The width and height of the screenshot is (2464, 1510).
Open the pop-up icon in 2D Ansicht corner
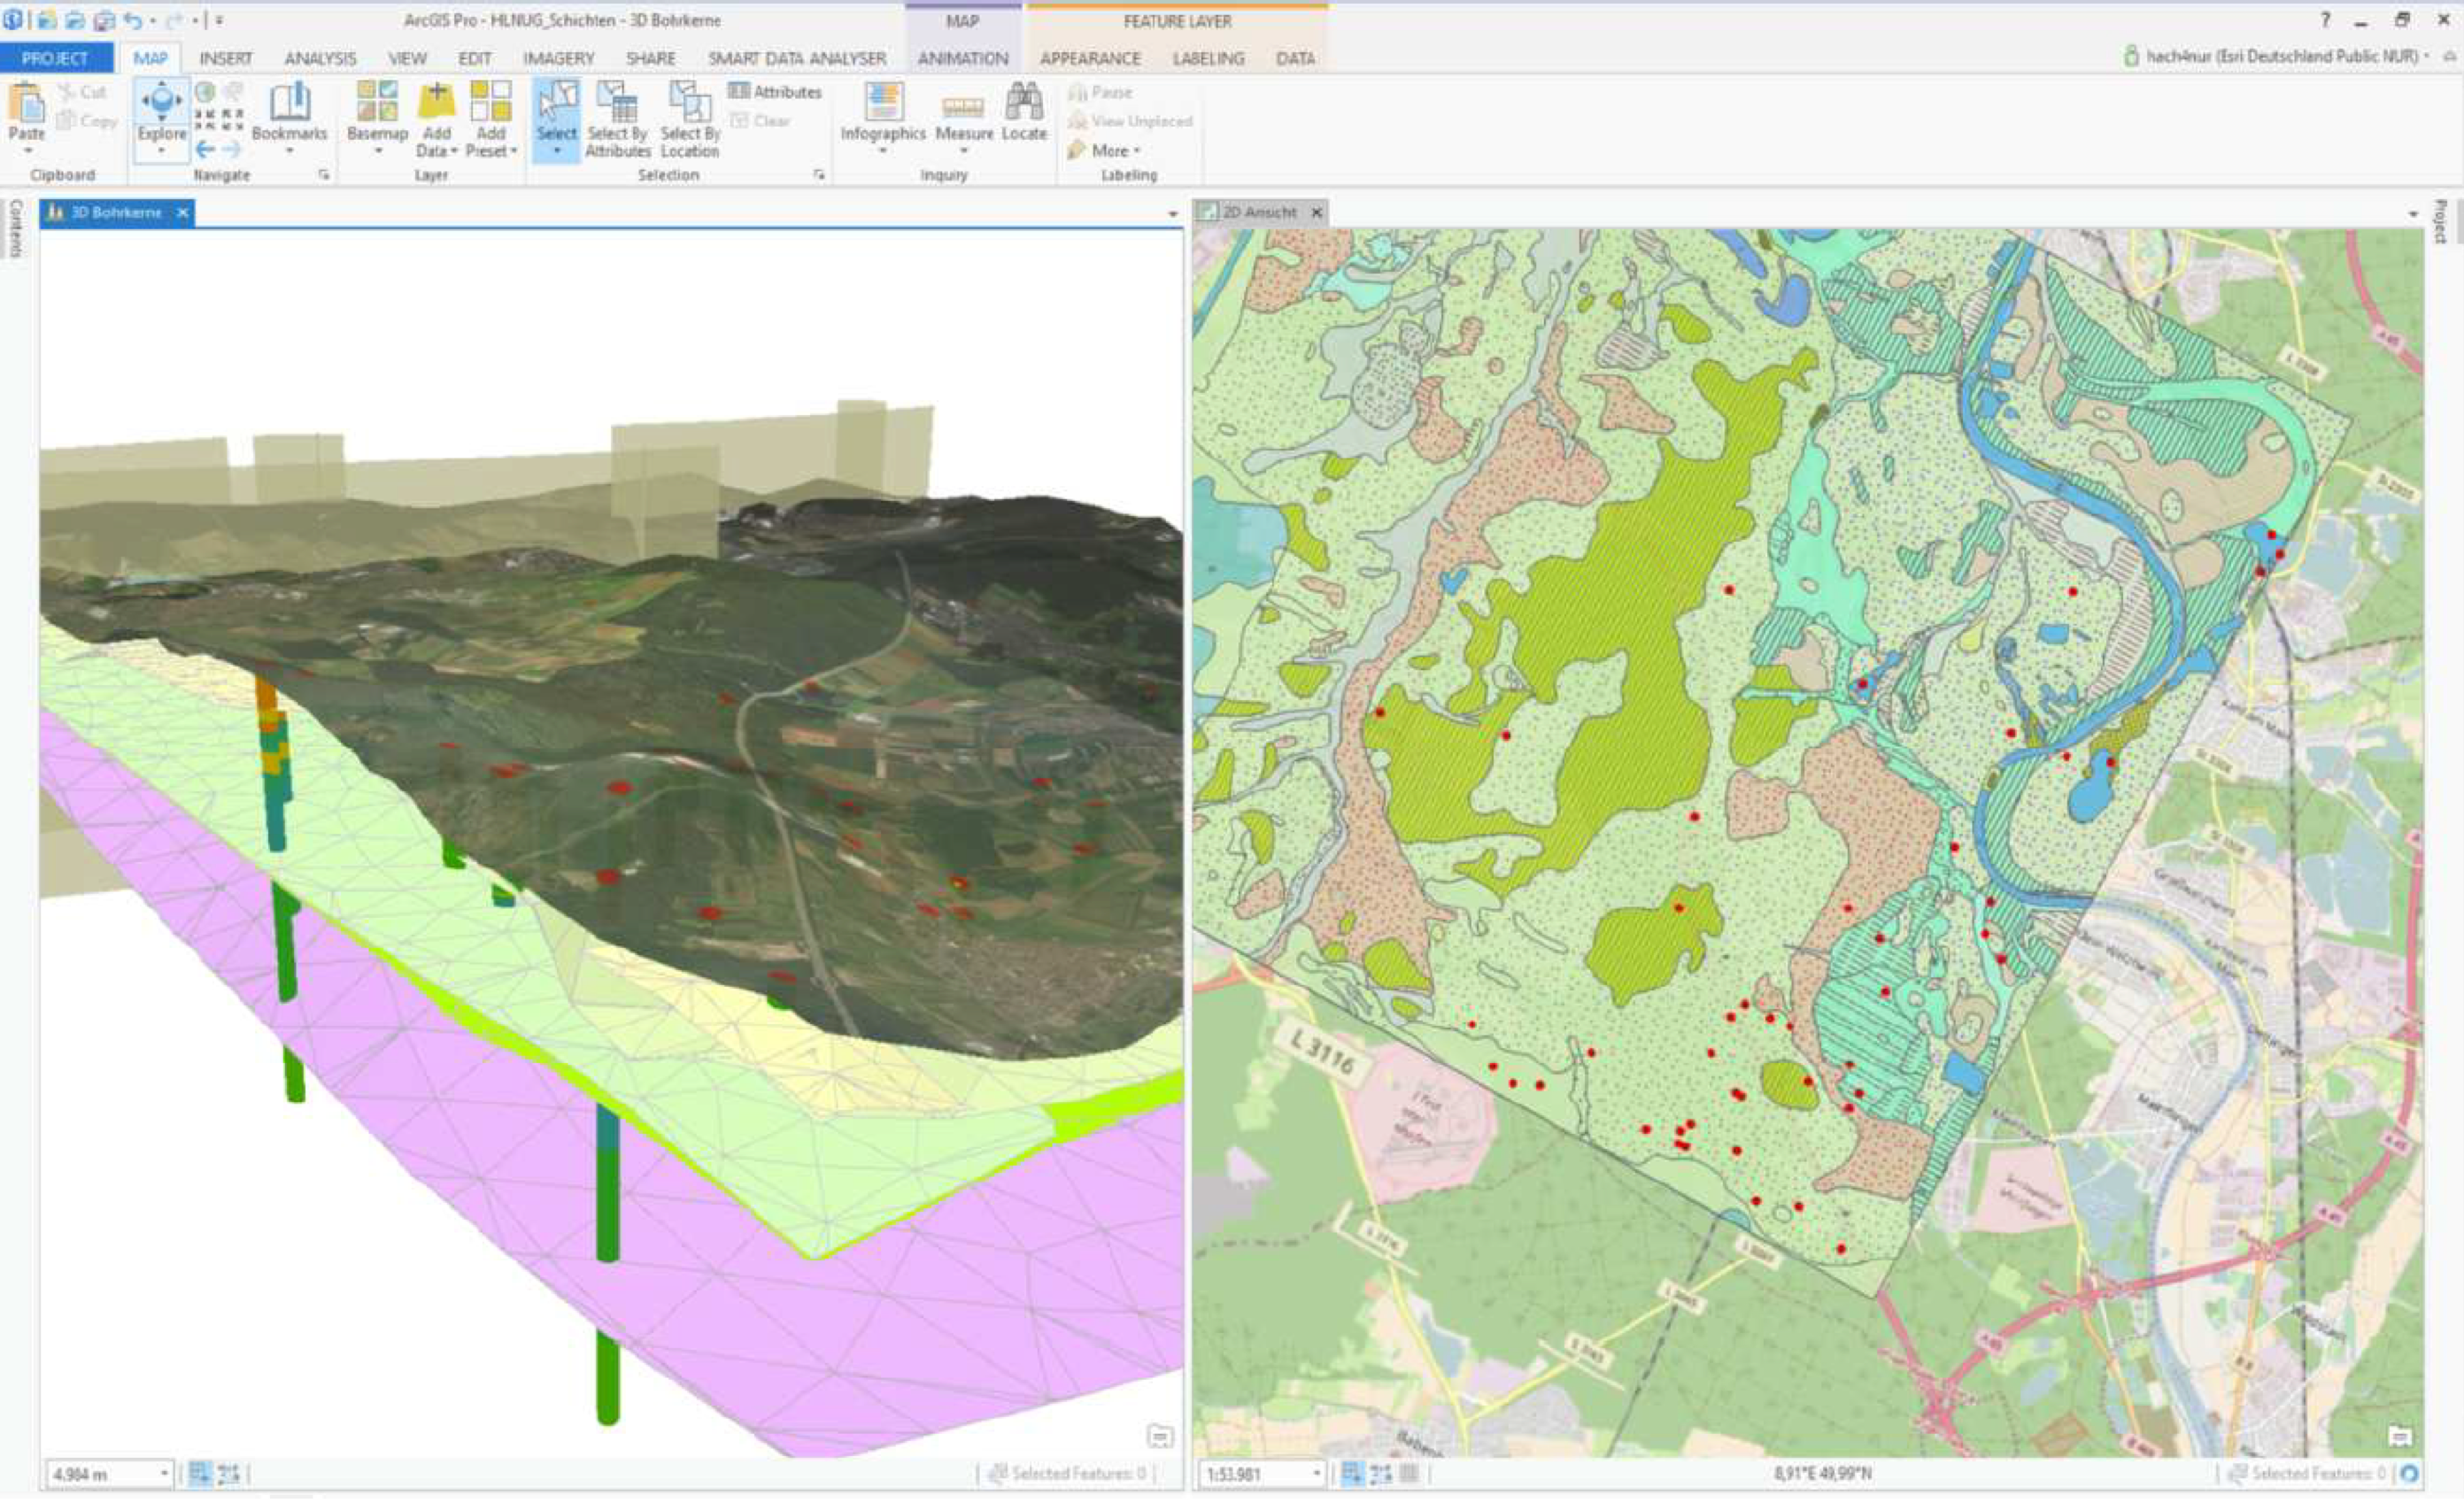point(2400,1437)
